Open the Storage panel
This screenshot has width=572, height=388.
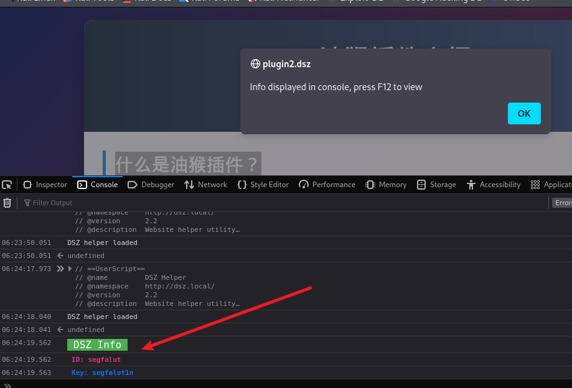(x=436, y=185)
